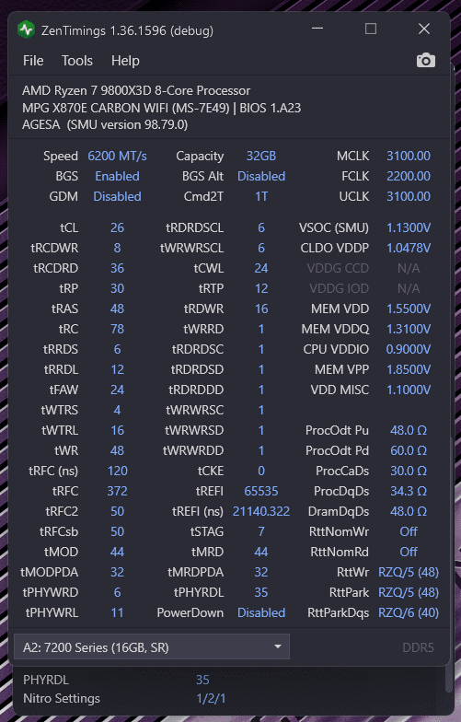Image resolution: width=461 pixels, height=722 pixels.
Task: Click the tRP value 30
Action: click(x=118, y=289)
